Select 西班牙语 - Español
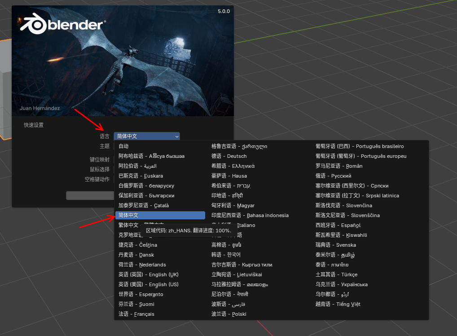Image resolution: width=457 pixels, height=336 pixels. [x=370, y=225]
